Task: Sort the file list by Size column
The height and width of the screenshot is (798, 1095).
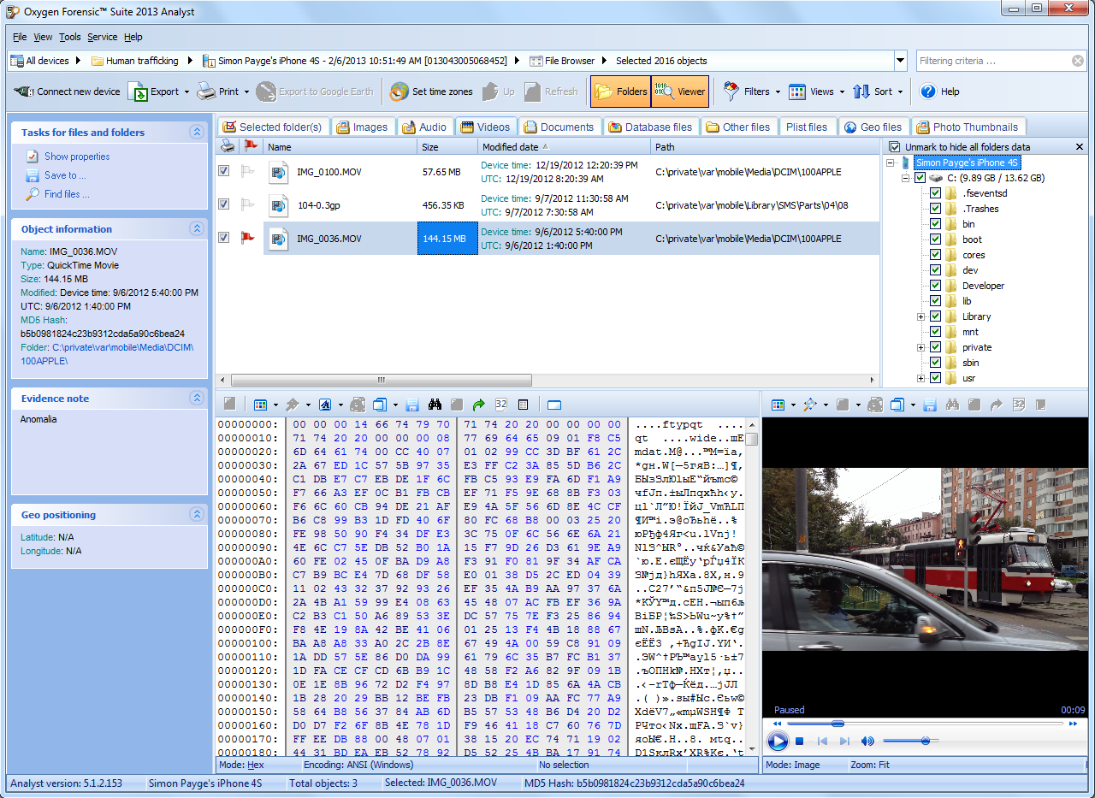Action: (447, 147)
